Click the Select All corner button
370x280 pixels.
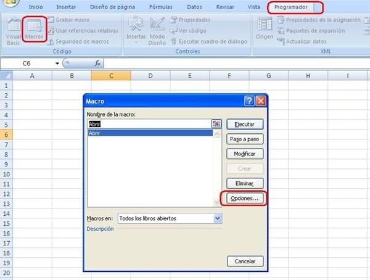tap(6, 75)
